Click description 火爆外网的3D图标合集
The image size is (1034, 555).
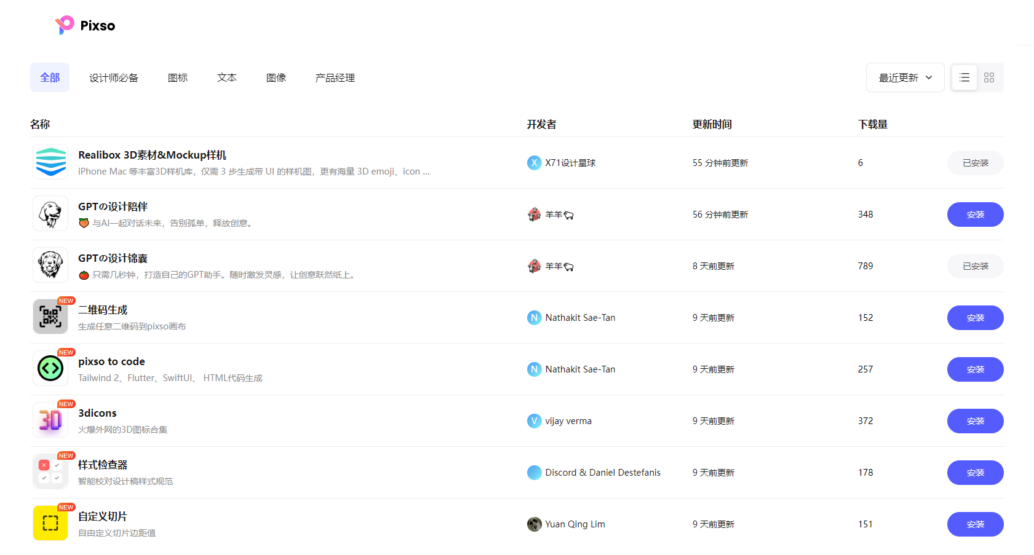[x=122, y=430]
